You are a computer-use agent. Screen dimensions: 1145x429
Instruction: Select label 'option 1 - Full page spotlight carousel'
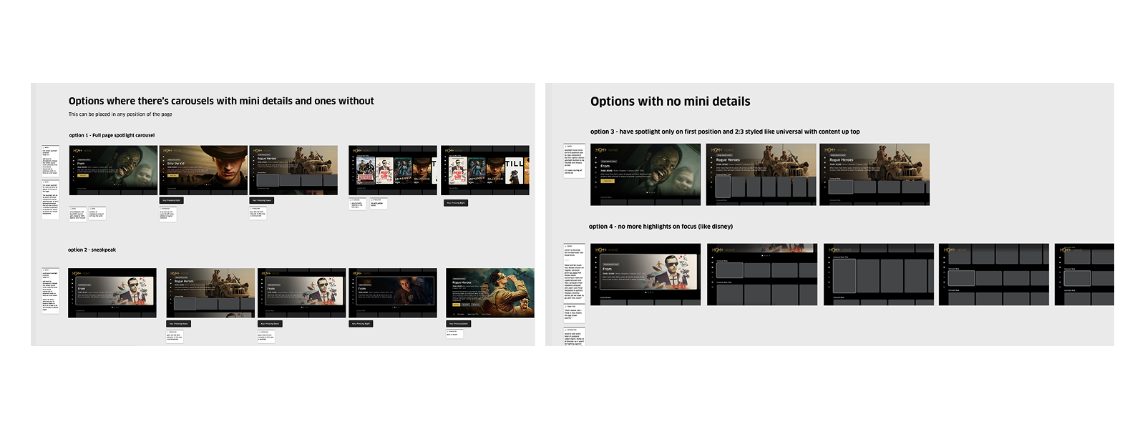112,135
